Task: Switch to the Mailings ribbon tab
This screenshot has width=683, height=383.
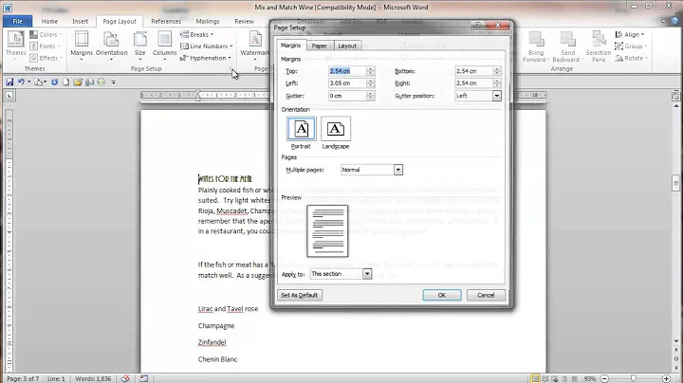Action: [x=208, y=21]
